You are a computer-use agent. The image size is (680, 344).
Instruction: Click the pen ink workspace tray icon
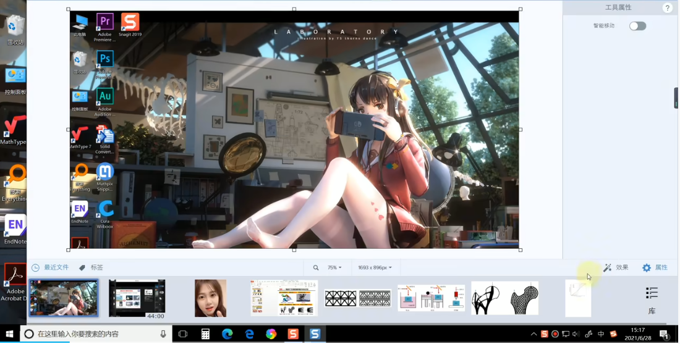[x=589, y=334]
